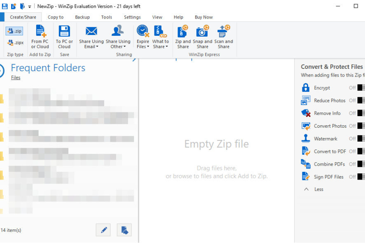Click the add to zip button beside pencil
This screenshot has width=365, height=243.
(124, 230)
